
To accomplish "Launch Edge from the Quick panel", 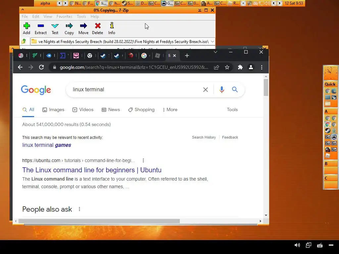I will 334,91.
